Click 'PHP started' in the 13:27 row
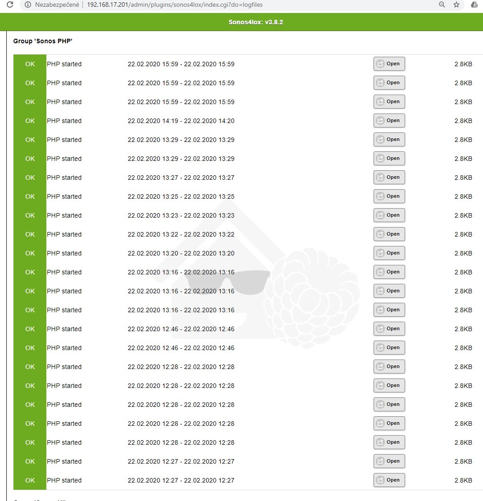Screen dimensions: 483x501 64,178
